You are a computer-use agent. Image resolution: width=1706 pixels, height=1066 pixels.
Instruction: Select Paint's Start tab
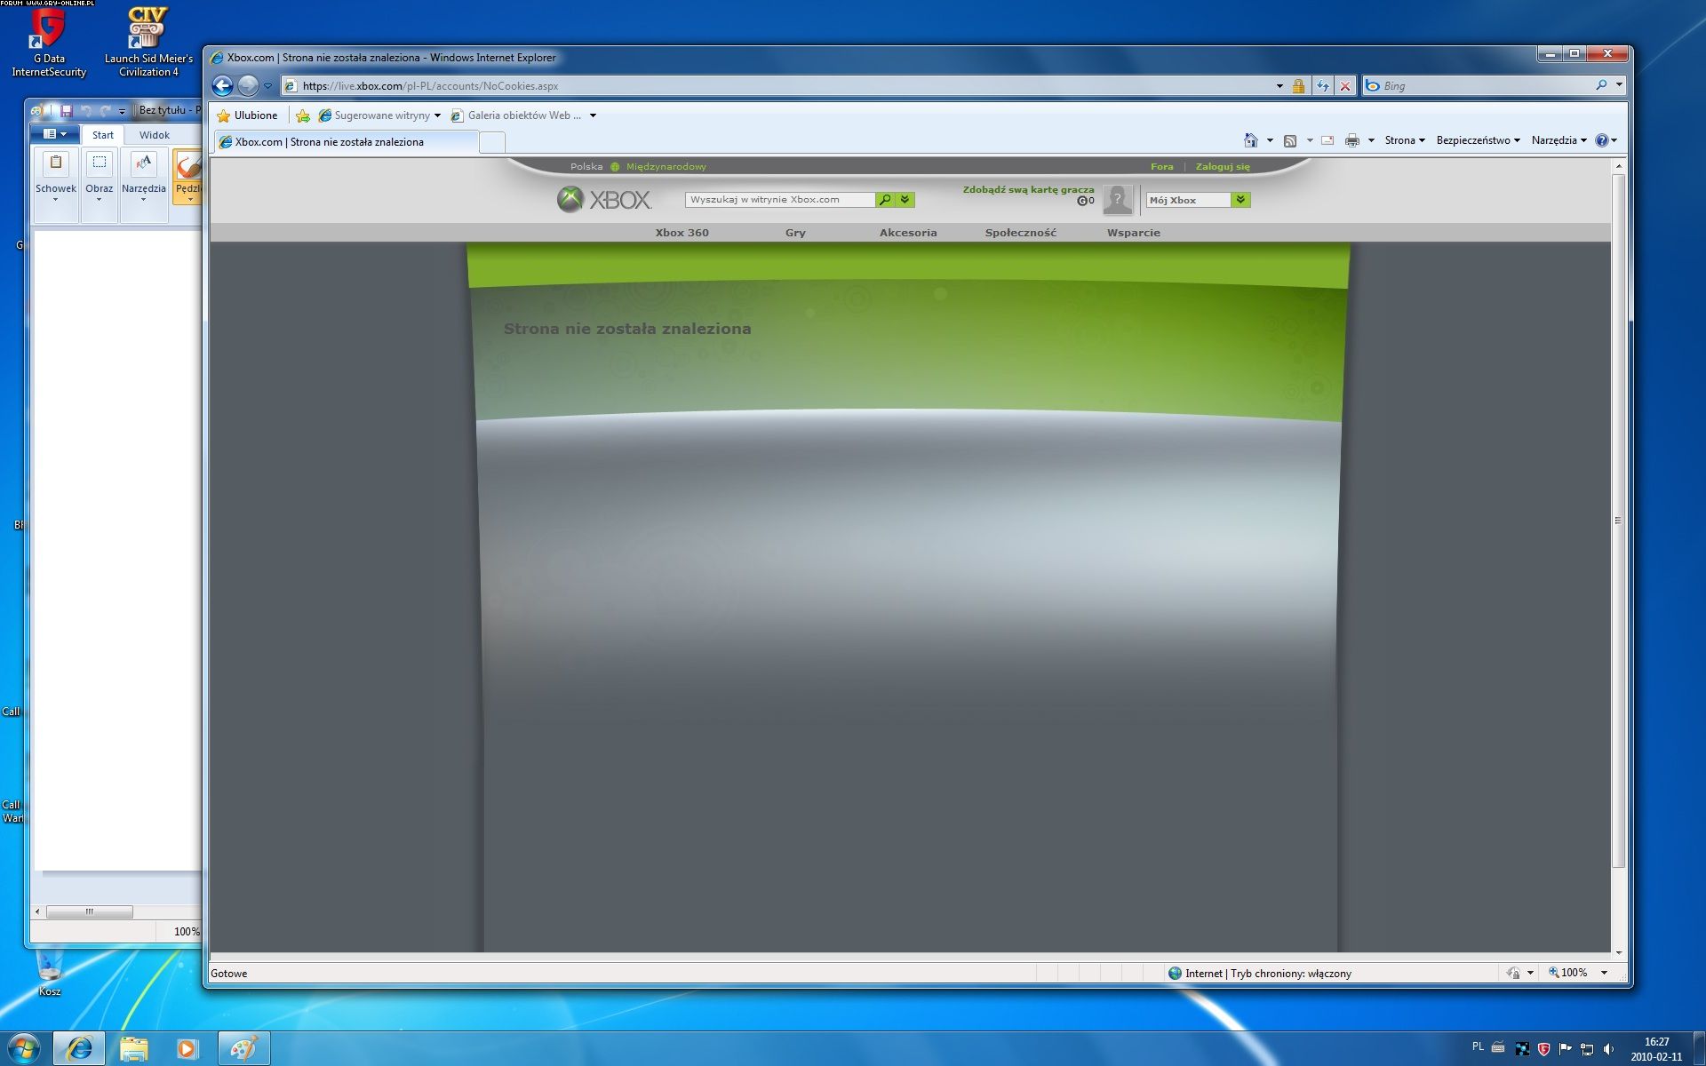[103, 135]
